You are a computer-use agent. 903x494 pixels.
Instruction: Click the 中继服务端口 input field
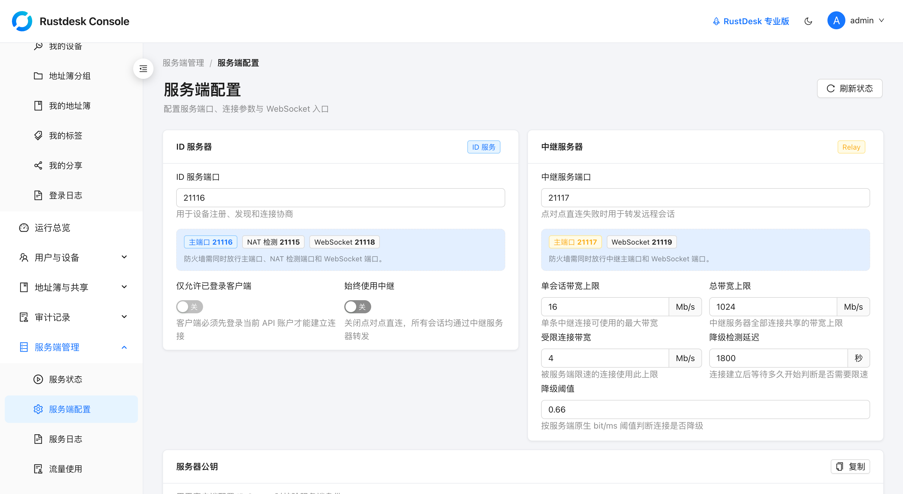(705, 198)
